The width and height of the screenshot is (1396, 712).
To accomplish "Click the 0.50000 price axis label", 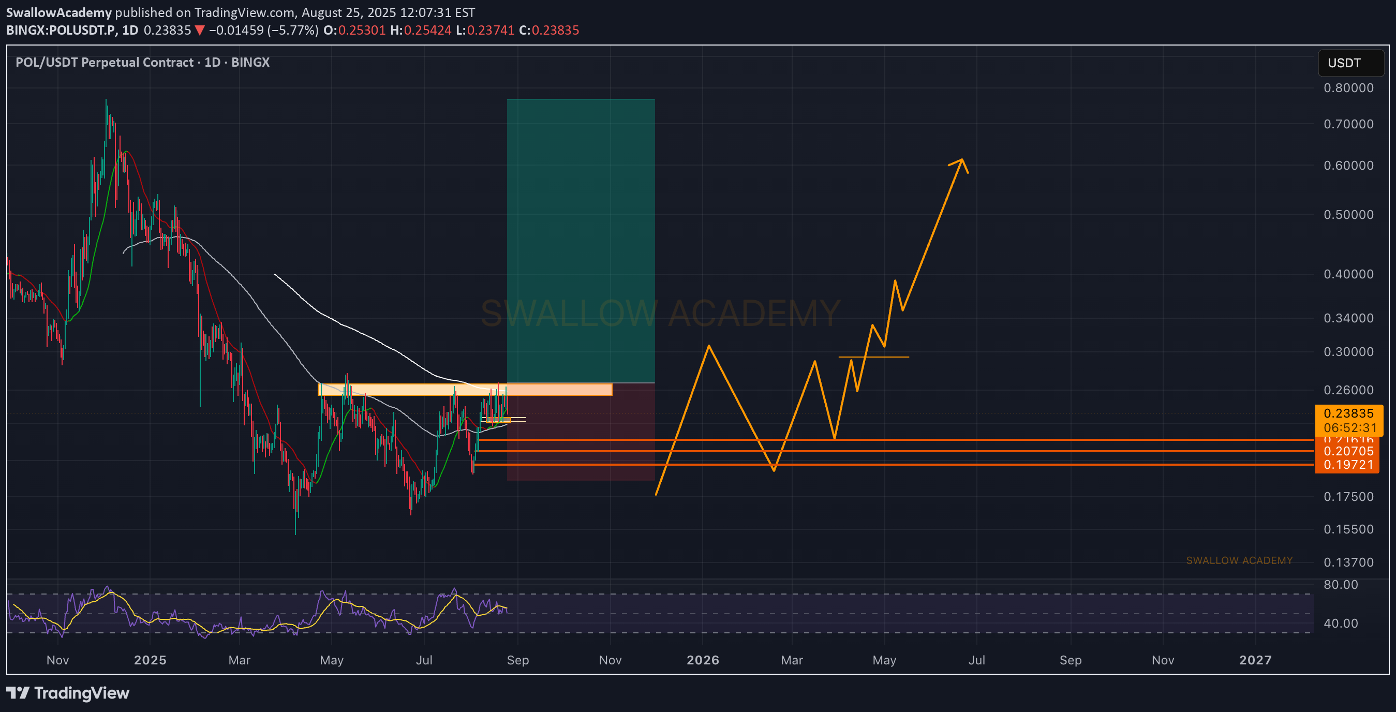I will coord(1348,215).
